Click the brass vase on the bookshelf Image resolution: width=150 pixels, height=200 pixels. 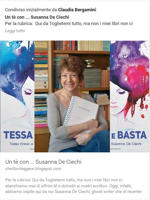tap(89, 63)
